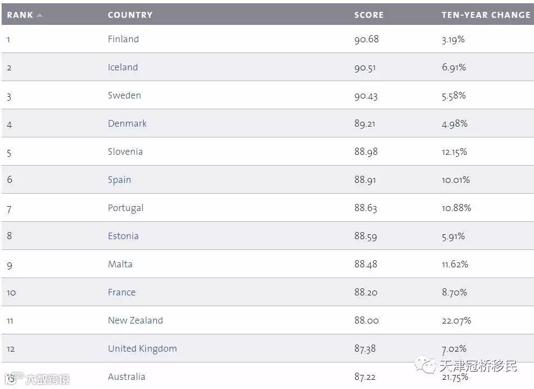Click the Australia country link
The height and width of the screenshot is (389, 534).
(x=126, y=377)
